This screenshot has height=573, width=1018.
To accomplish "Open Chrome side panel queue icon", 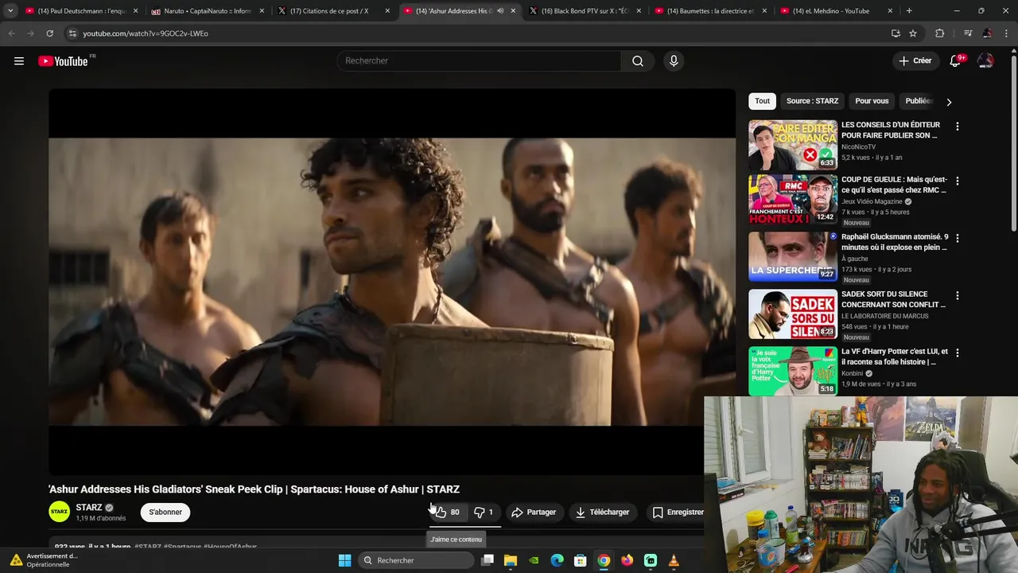I will point(968,33).
